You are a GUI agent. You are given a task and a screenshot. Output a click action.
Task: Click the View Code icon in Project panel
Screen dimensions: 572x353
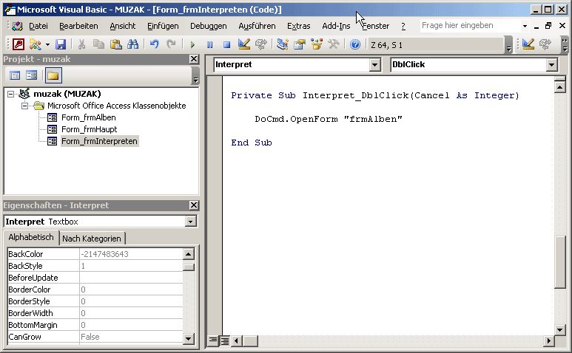(x=15, y=75)
